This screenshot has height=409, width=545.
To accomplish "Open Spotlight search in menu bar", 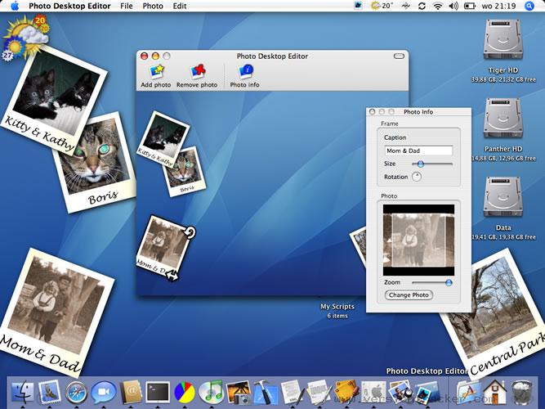I will tap(529, 6).
